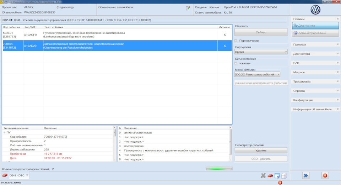The height and width of the screenshot is (185, 341).
Task: Click the Volkswagen logo
Action: pyautogui.click(x=315, y=10)
